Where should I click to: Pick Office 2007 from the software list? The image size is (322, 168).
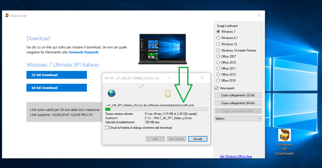click(218, 56)
